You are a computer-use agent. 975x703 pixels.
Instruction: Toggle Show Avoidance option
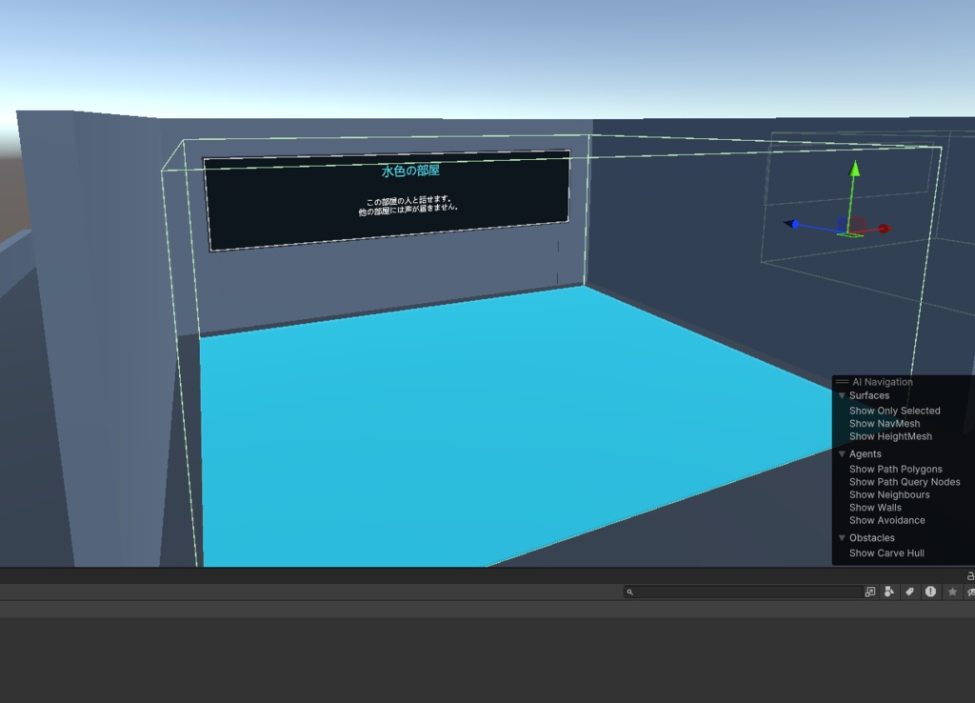point(886,521)
